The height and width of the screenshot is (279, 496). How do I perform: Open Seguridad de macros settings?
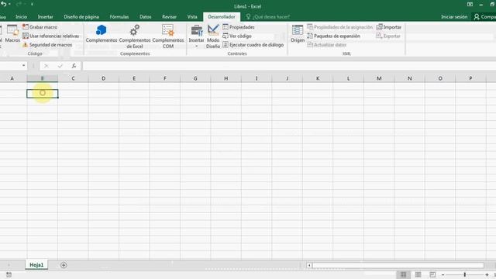click(x=47, y=45)
